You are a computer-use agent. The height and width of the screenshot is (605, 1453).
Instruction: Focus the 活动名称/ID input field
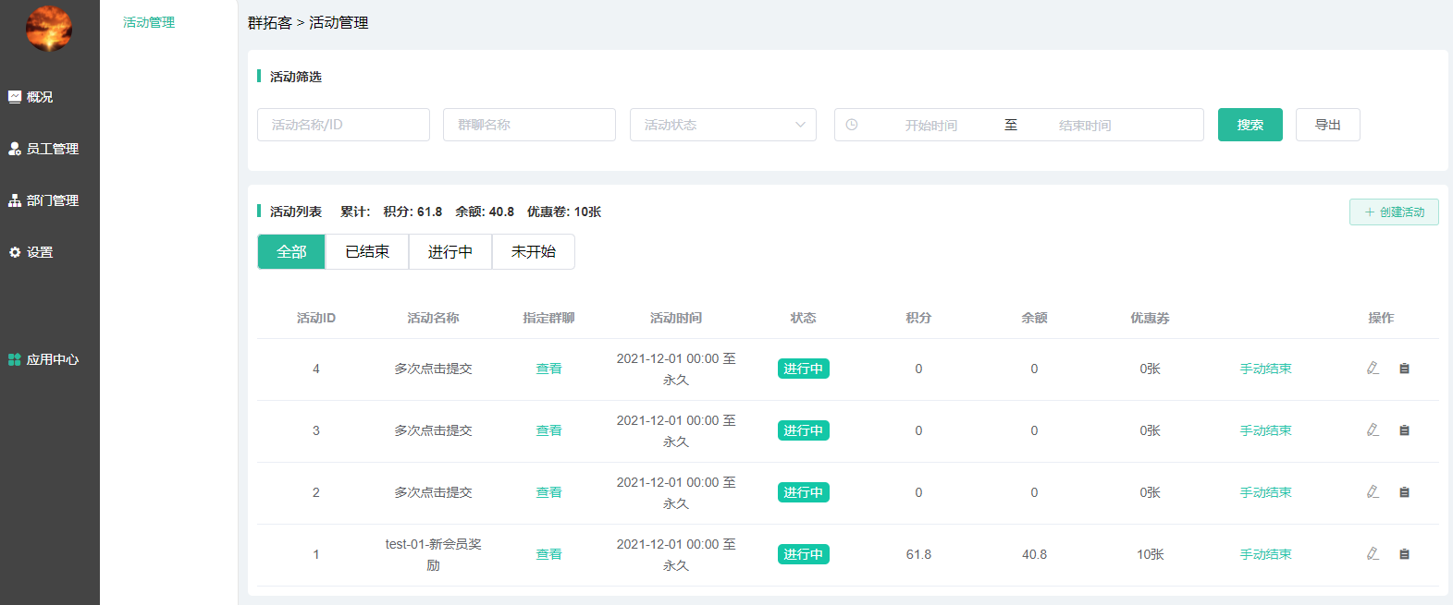point(343,125)
